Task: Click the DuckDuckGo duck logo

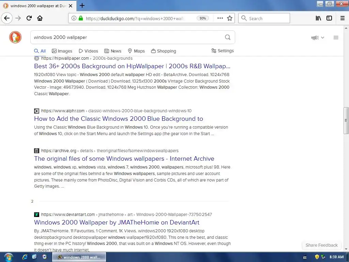Action: click(x=15, y=37)
